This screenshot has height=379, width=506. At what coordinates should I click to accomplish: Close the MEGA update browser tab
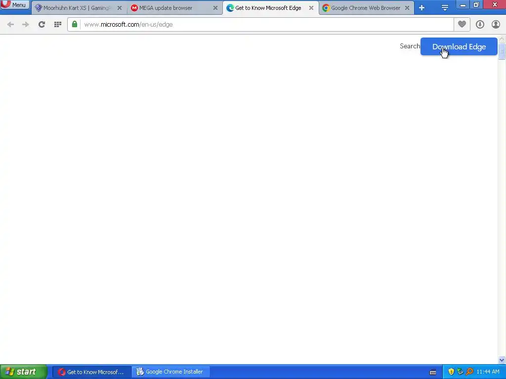(215, 8)
